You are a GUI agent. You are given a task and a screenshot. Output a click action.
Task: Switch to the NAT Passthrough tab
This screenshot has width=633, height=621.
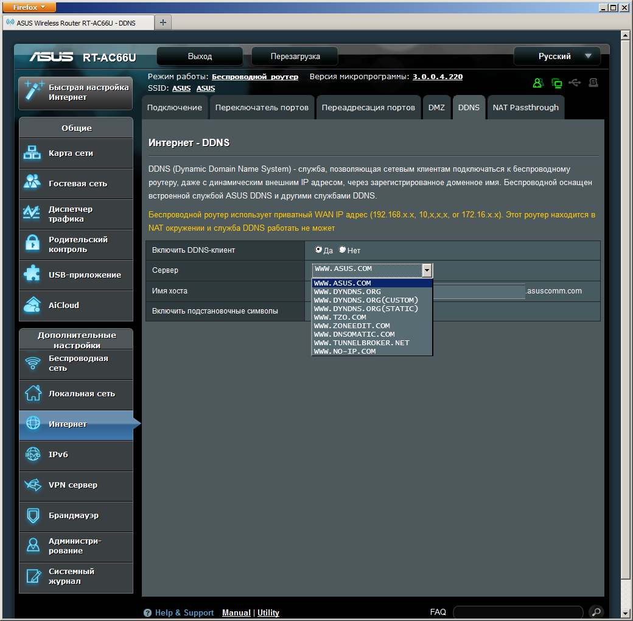[x=525, y=108]
